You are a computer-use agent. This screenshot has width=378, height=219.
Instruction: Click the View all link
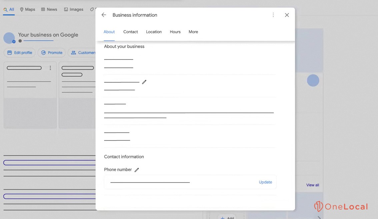pos(312,185)
